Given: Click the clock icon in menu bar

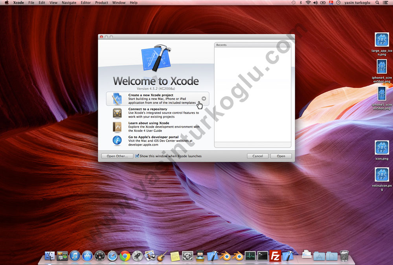Looking at the screenshot, I should click(x=338, y=2).
